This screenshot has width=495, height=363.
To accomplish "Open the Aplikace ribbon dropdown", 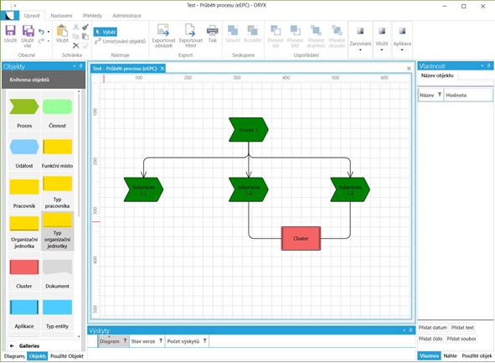I will point(402,39).
